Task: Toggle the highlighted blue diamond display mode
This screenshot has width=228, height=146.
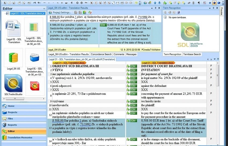Action: pyautogui.click(x=214, y=3)
